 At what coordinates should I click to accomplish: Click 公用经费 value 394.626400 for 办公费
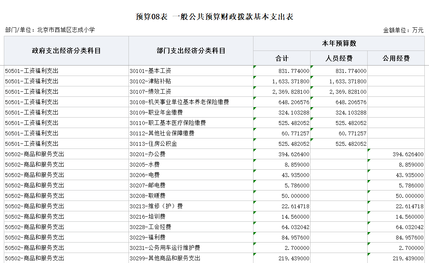(396, 154)
